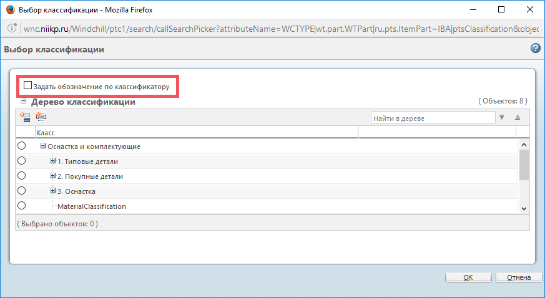Click the 'Отмена' button
This screenshot has width=545, height=298.
519,277
